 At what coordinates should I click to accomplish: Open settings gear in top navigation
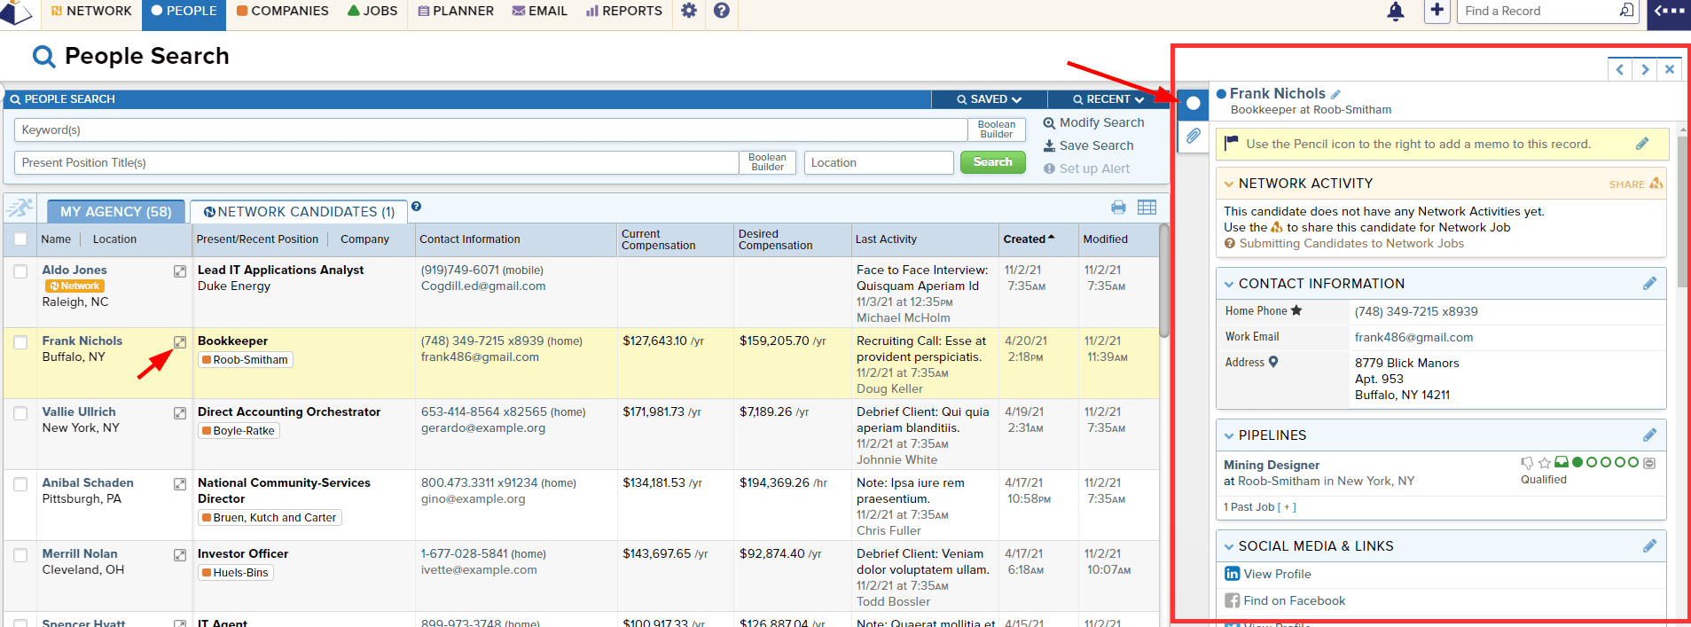689,11
